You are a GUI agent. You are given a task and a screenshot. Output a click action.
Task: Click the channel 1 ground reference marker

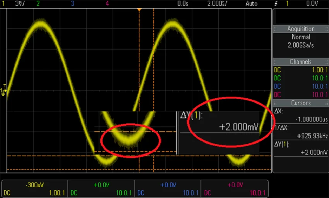point(3,91)
